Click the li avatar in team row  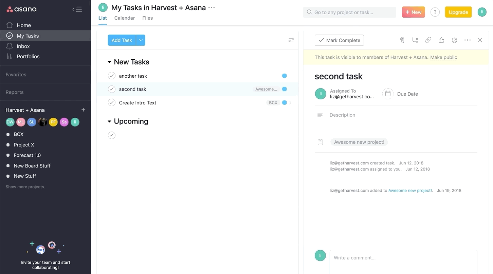tap(75, 122)
